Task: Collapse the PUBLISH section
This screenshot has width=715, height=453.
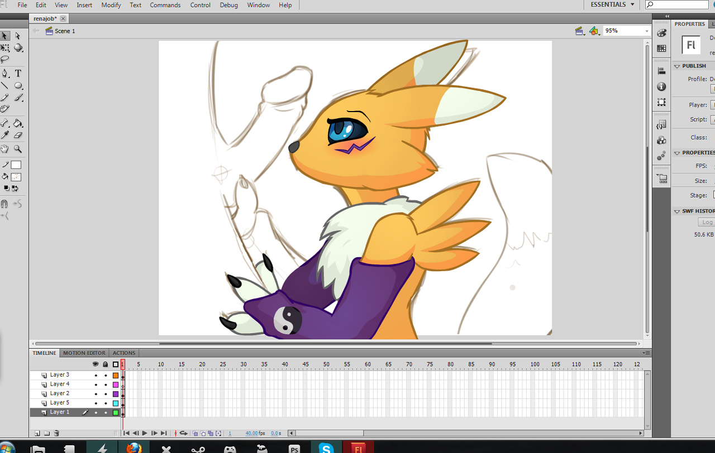Action: [677, 66]
